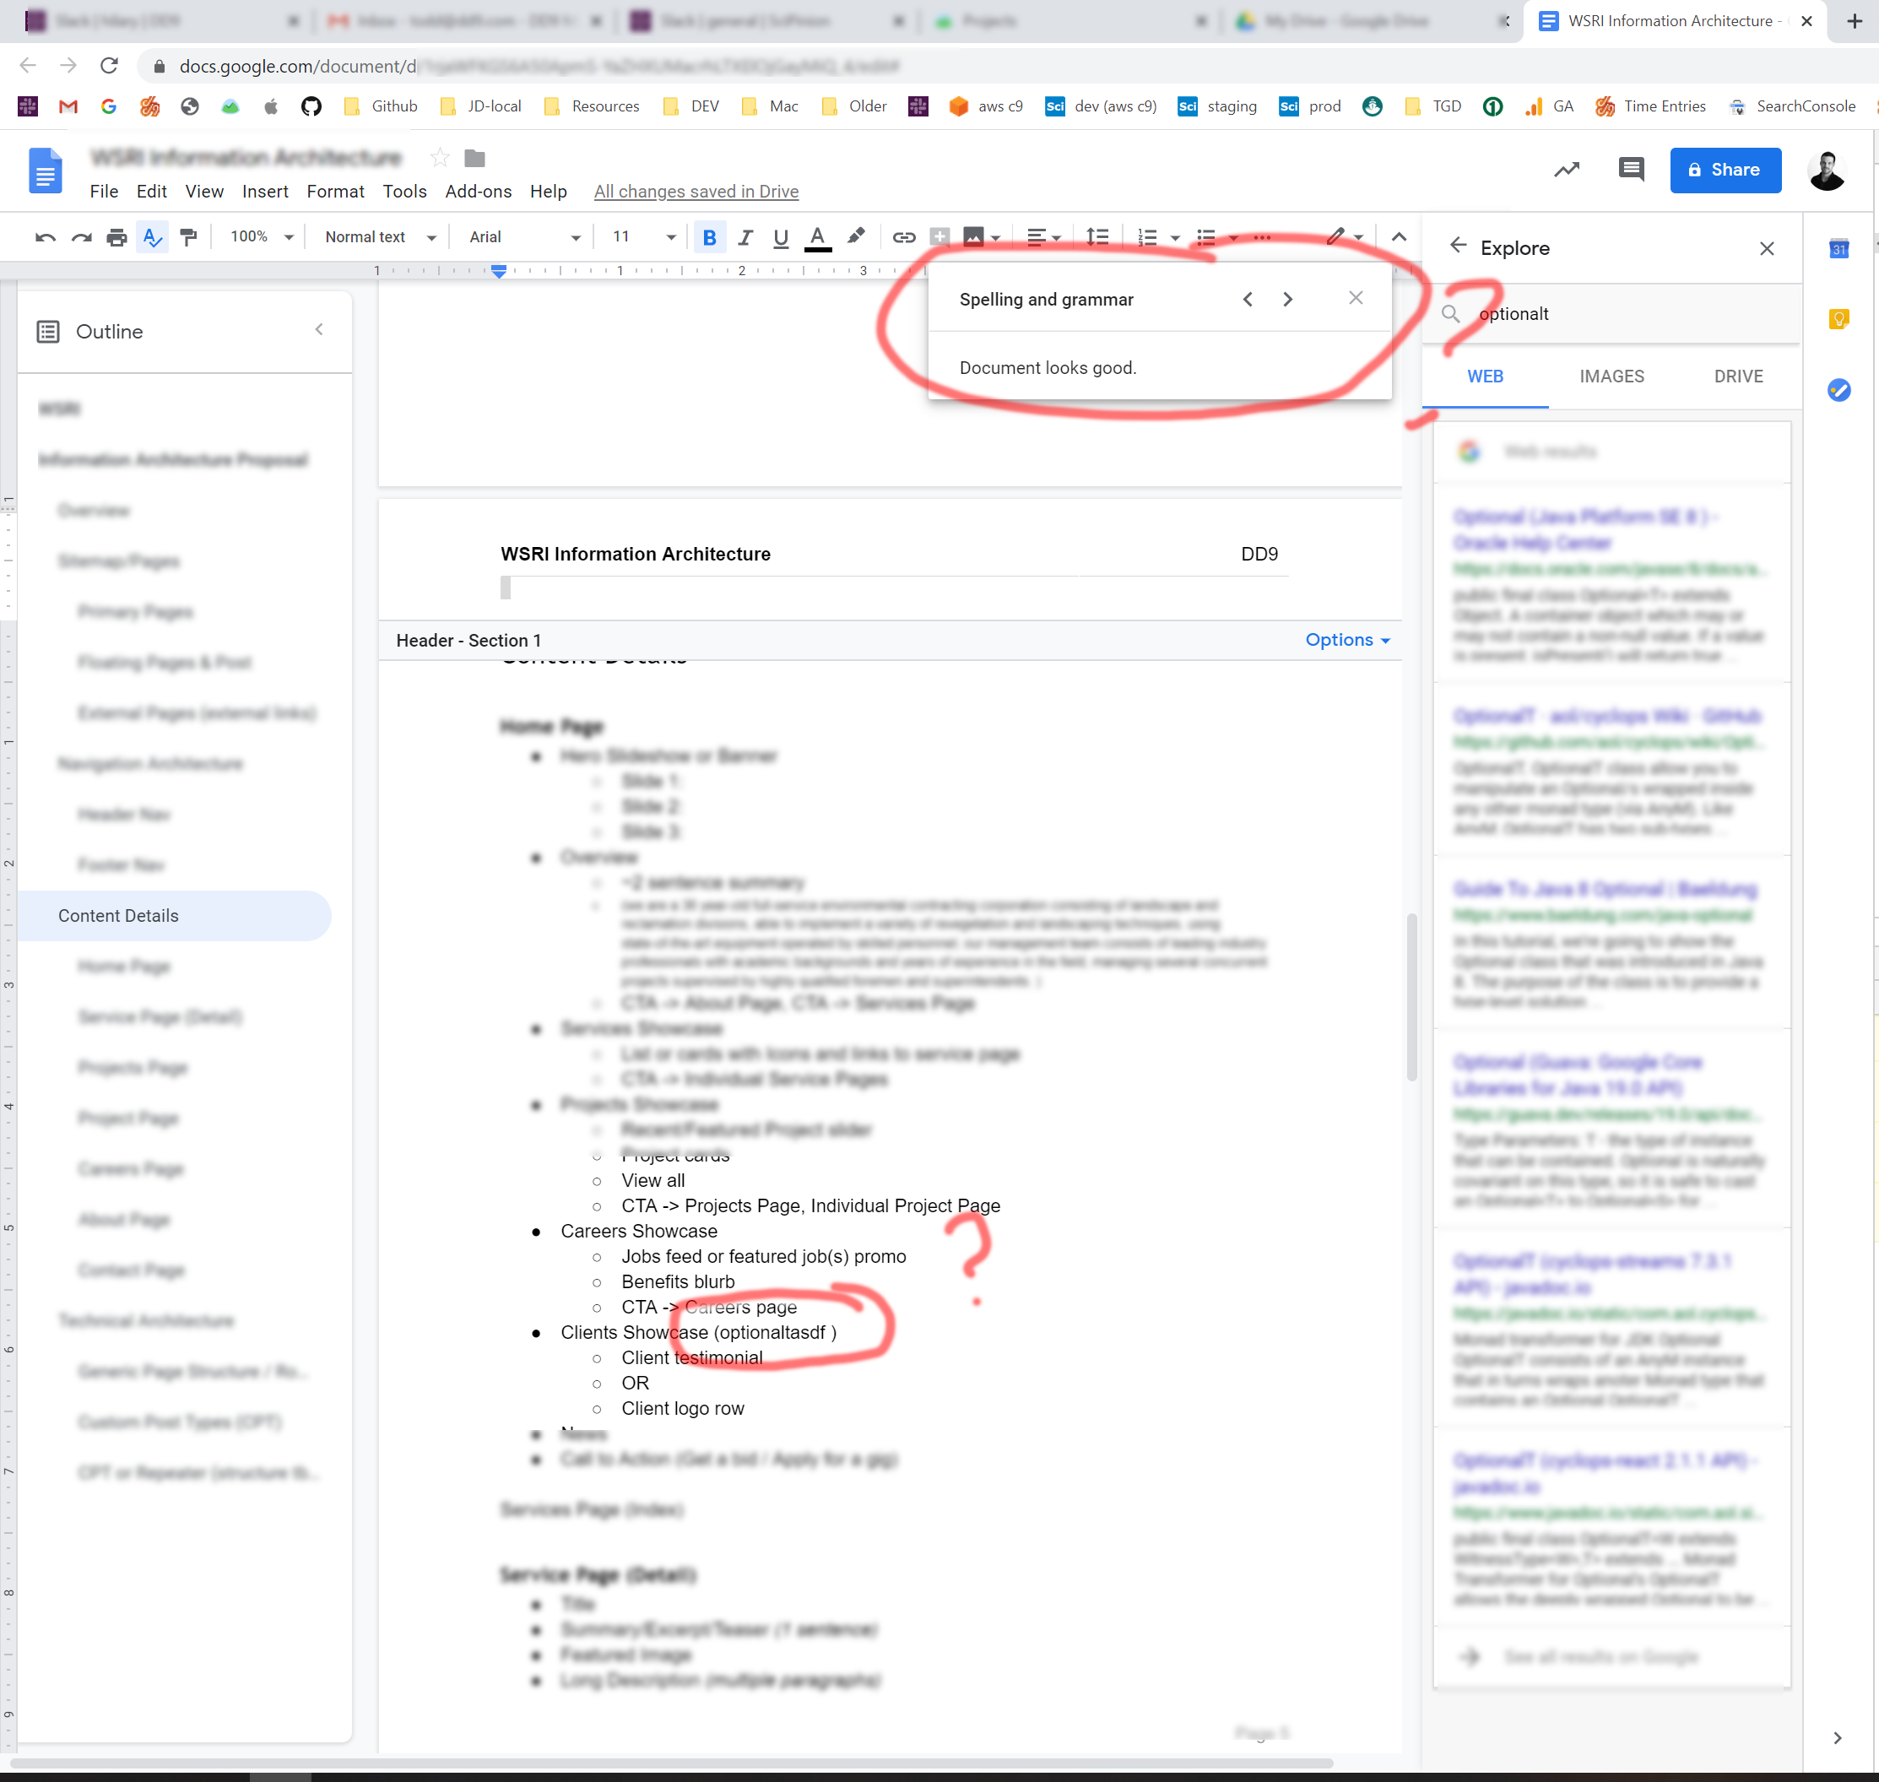The image size is (1879, 1782).
Task: Close the Spelling and grammar dialog
Action: [1356, 298]
